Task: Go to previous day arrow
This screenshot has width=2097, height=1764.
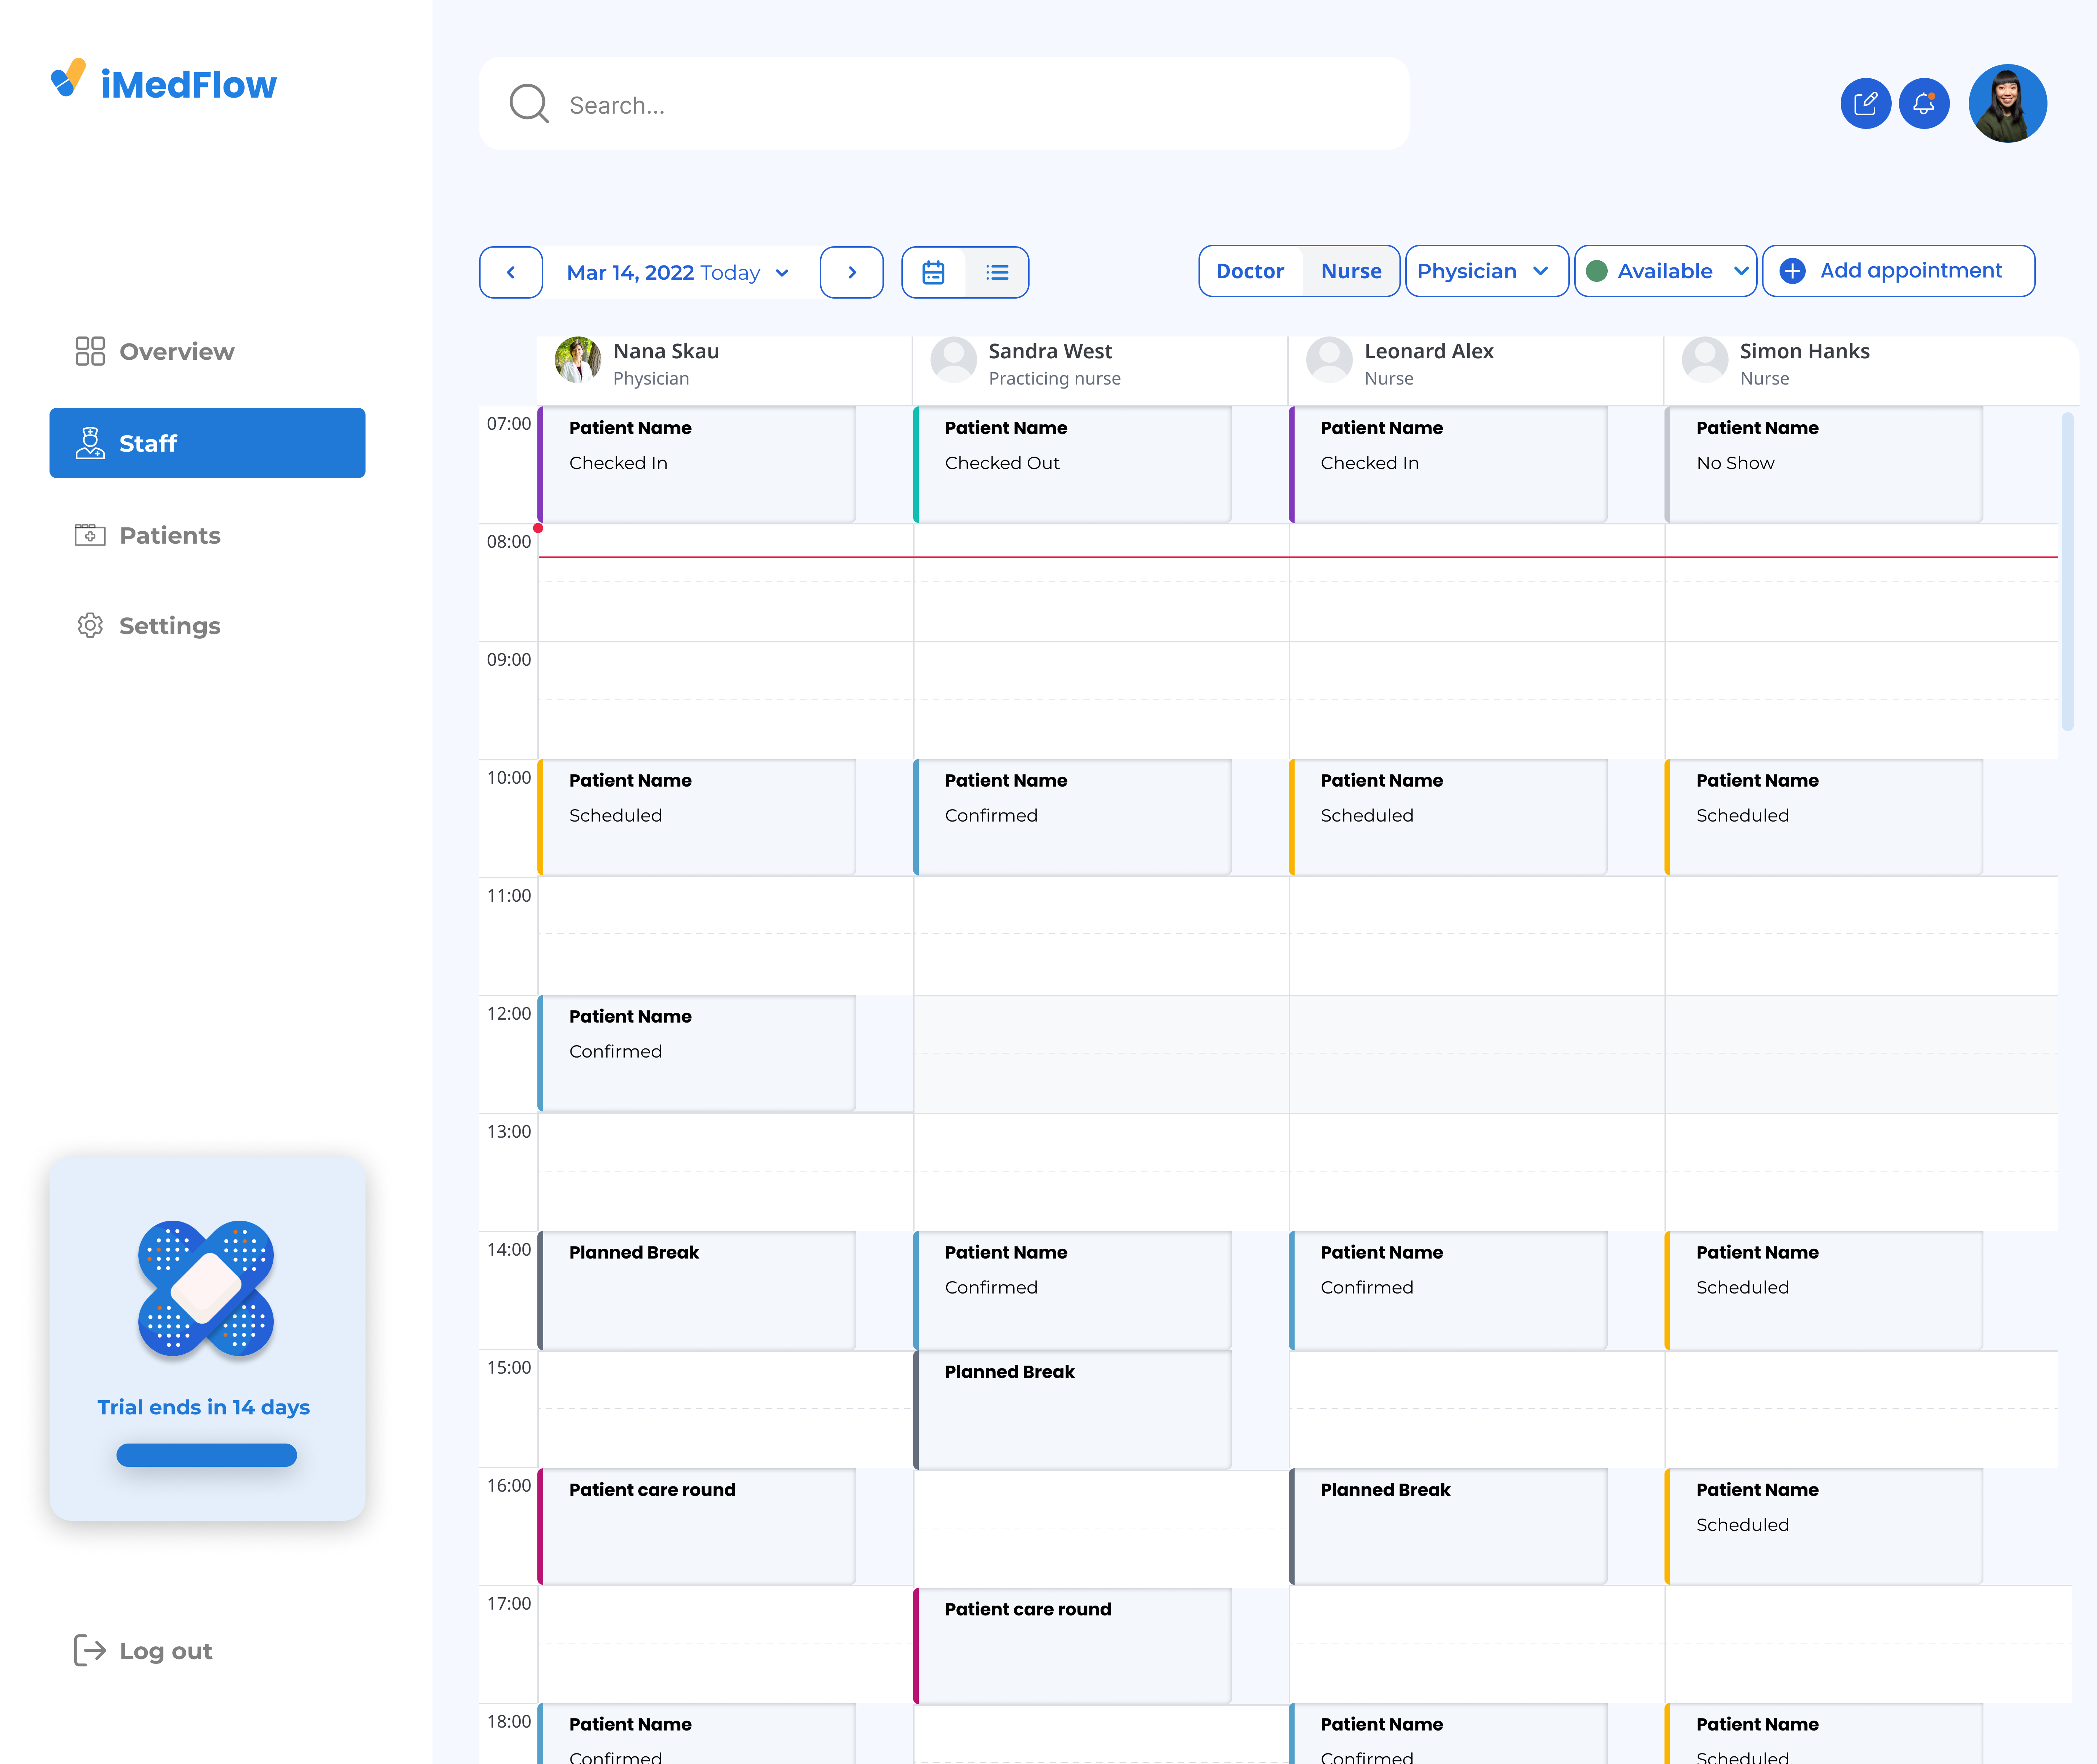Action: pyautogui.click(x=511, y=272)
